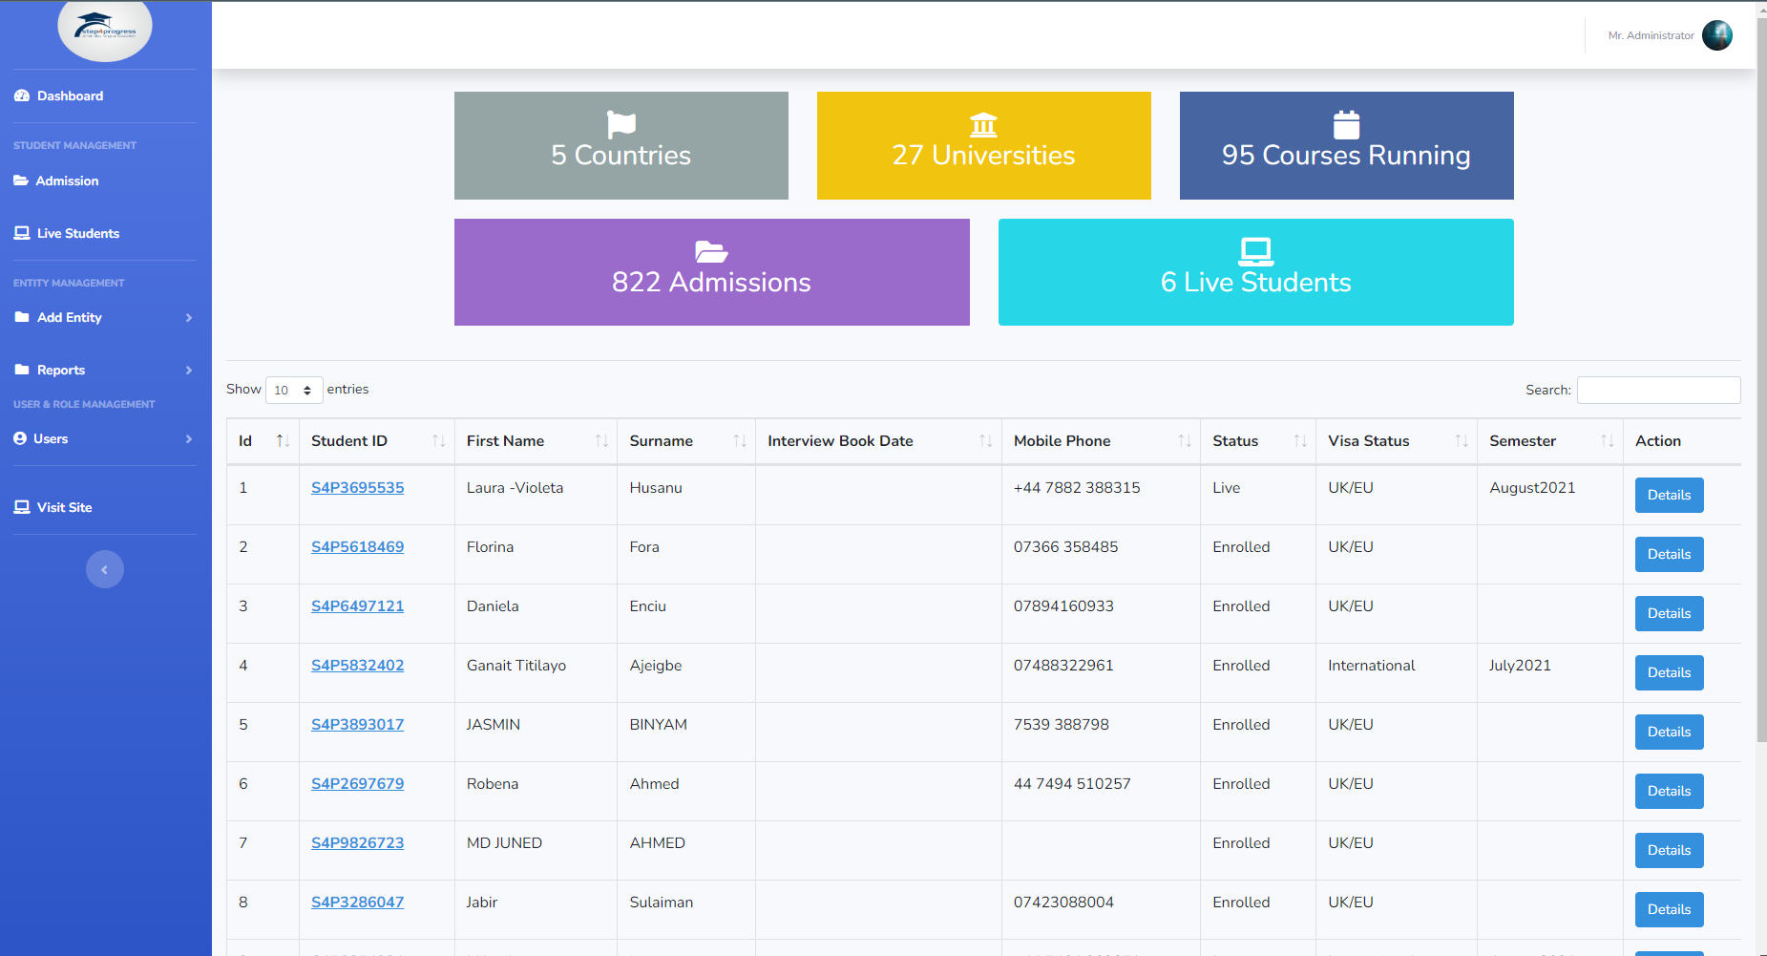This screenshot has height=956, width=1767.
Task: Open student link S4P5618469
Action: 357,546
